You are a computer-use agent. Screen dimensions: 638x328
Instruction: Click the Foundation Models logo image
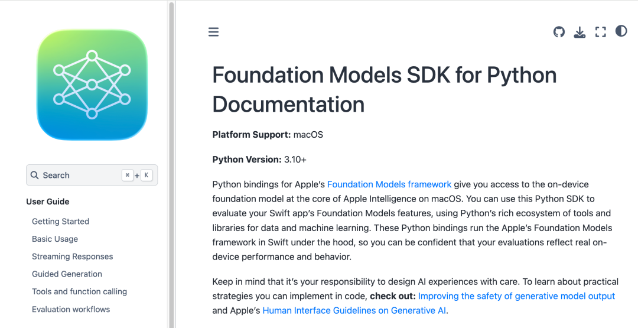92,85
